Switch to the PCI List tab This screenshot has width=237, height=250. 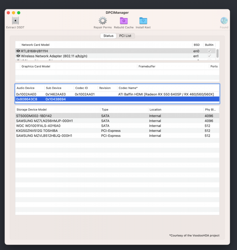tap(125, 36)
